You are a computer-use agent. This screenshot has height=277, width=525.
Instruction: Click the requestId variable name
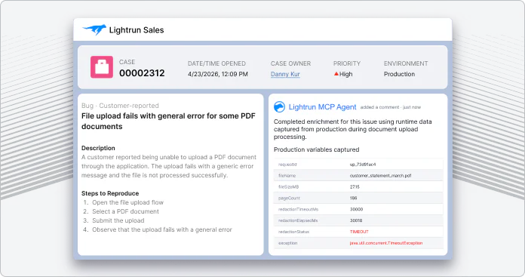pyautogui.click(x=287, y=165)
